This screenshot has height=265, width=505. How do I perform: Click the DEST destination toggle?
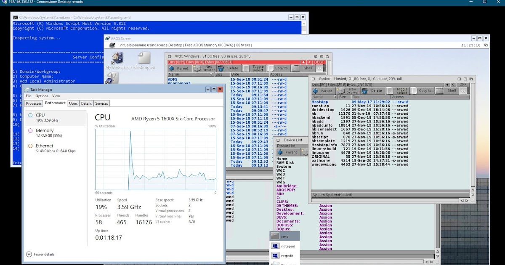tap(319, 62)
